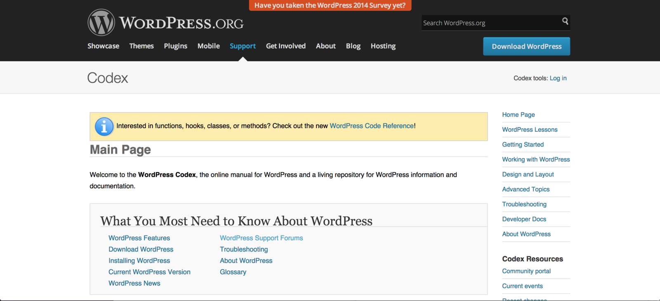The width and height of the screenshot is (660, 301).
Task: Click the blue info icon in the notice
Action: pos(104,126)
